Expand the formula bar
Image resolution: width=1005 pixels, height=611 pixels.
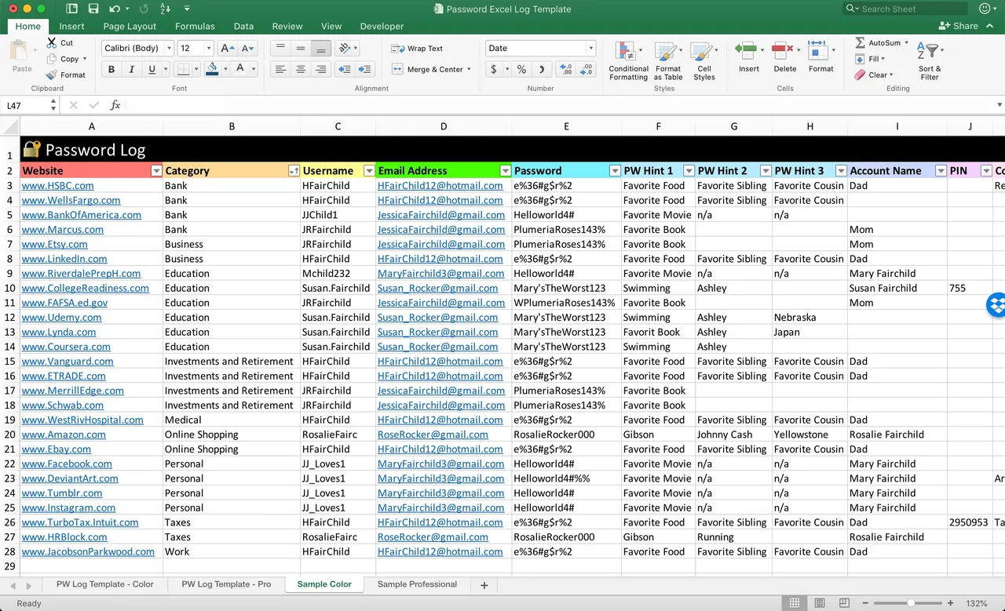(1000, 105)
